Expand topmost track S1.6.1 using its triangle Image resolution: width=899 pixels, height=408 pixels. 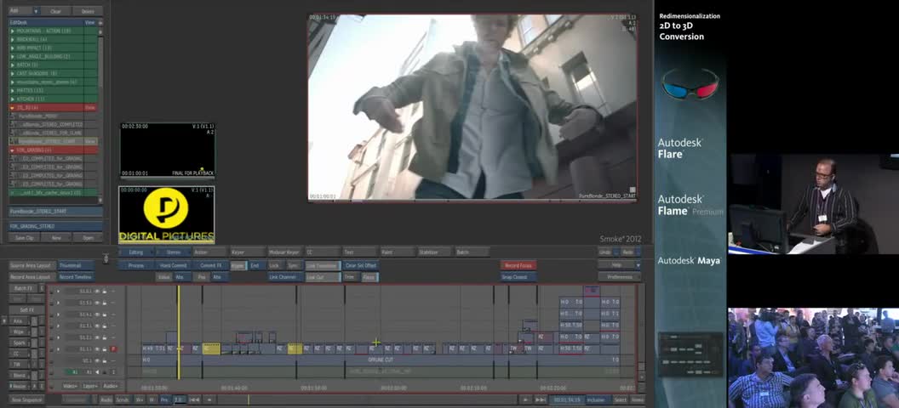click(58, 292)
